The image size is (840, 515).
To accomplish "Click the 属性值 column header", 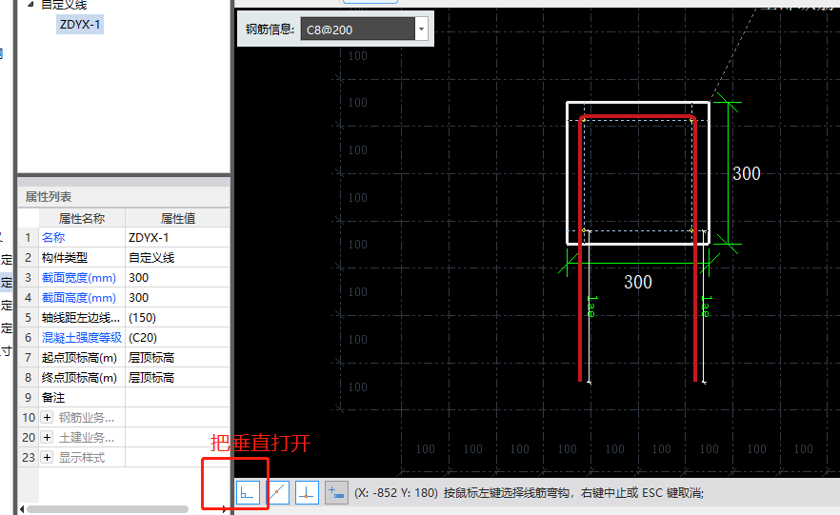I will (x=178, y=218).
